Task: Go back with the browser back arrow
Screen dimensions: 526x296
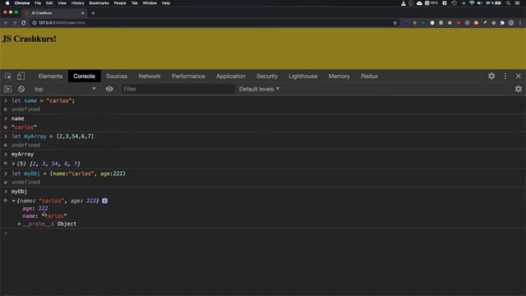Action: coord(6,23)
